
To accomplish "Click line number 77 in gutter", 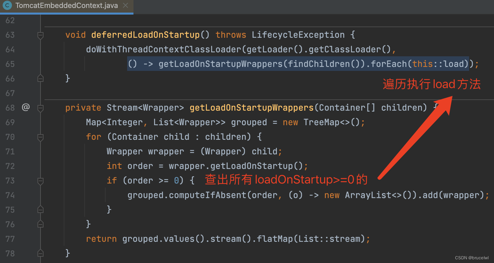I will [x=10, y=239].
